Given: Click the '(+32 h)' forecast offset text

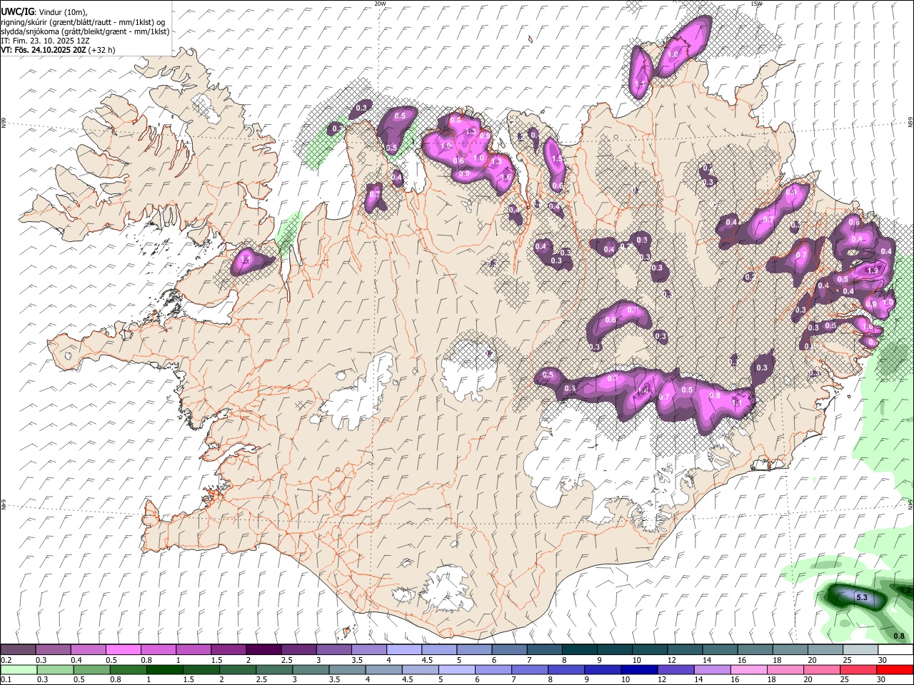Looking at the screenshot, I should [102, 50].
